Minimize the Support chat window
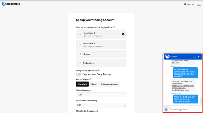The image size is (203, 113). pos(194,56)
